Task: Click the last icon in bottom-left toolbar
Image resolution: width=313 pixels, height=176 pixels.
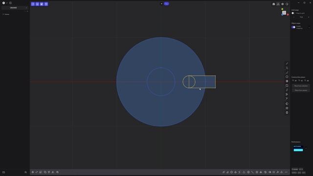Action: [x=58, y=172]
